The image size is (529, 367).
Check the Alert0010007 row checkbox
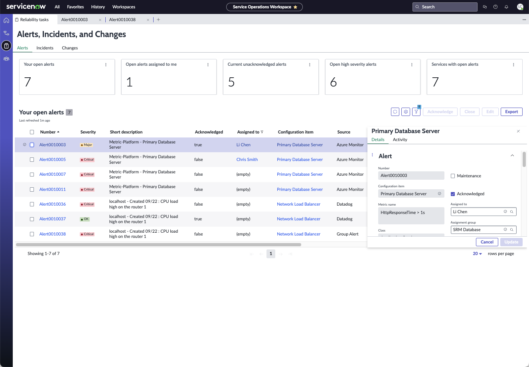[x=32, y=174]
